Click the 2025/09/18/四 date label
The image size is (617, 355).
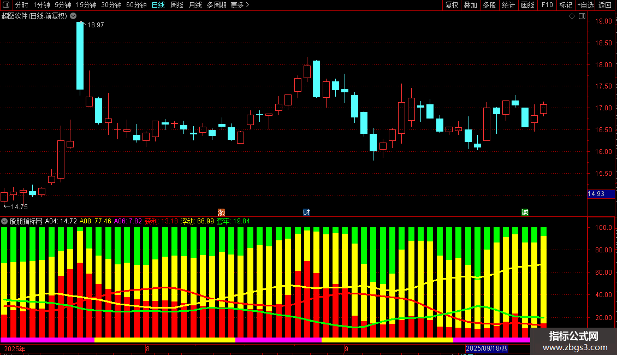pyautogui.click(x=487, y=348)
